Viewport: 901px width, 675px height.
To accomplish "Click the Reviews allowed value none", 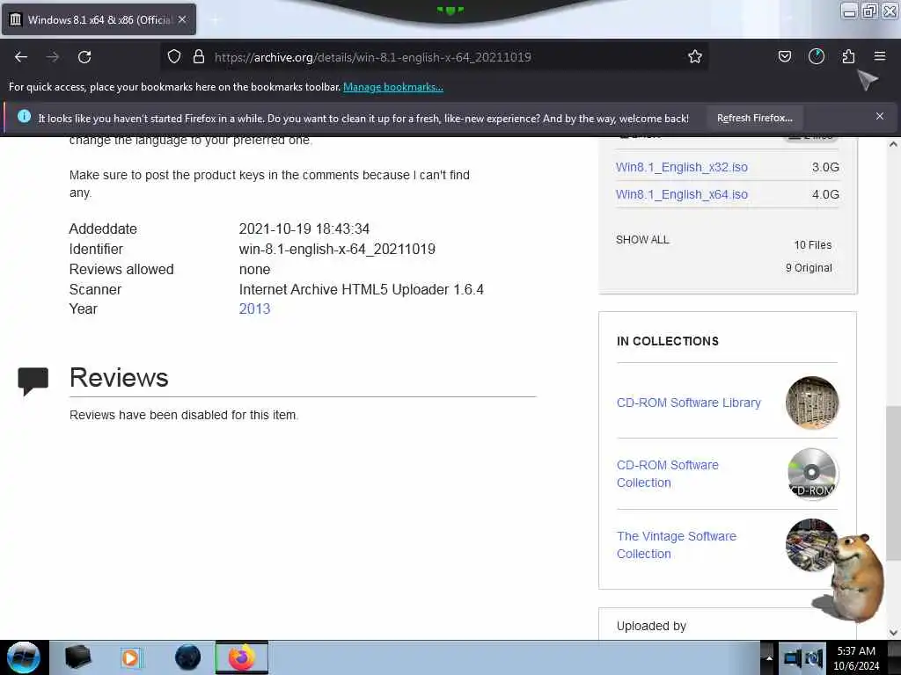I will click(x=254, y=269).
